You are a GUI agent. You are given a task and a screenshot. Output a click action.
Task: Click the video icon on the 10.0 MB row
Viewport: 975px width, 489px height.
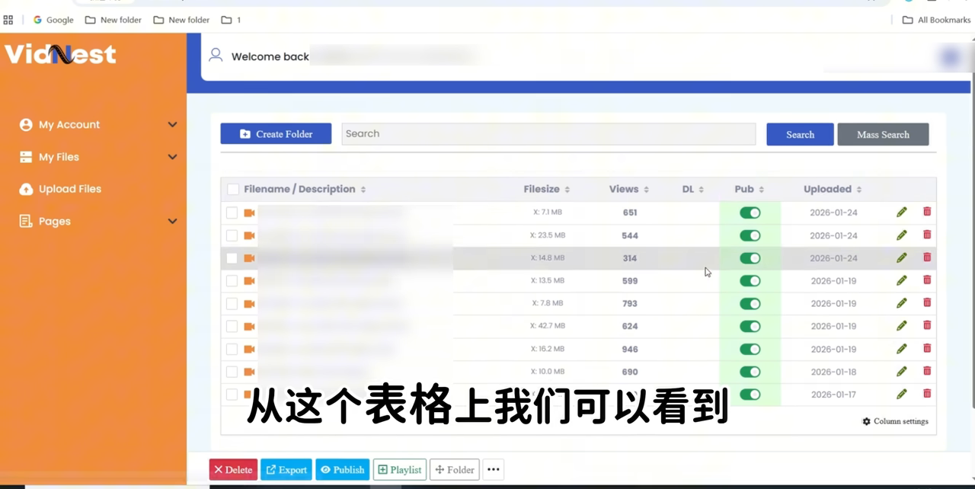tap(249, 372)
